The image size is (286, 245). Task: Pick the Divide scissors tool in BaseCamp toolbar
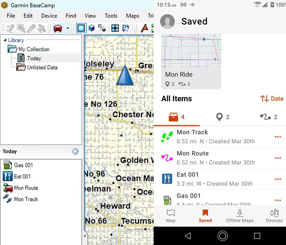point(42,28)
